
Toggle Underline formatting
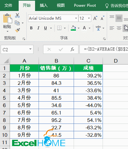(46, 28)
